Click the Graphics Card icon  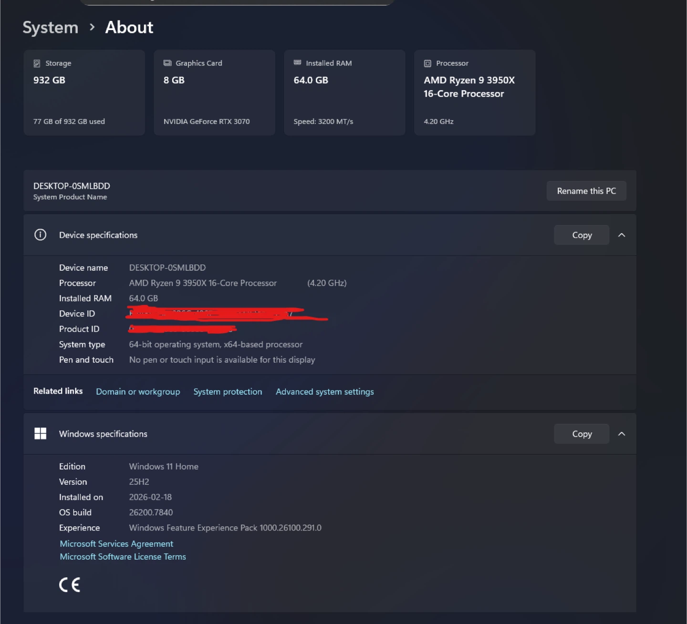(x=167, y=63)
